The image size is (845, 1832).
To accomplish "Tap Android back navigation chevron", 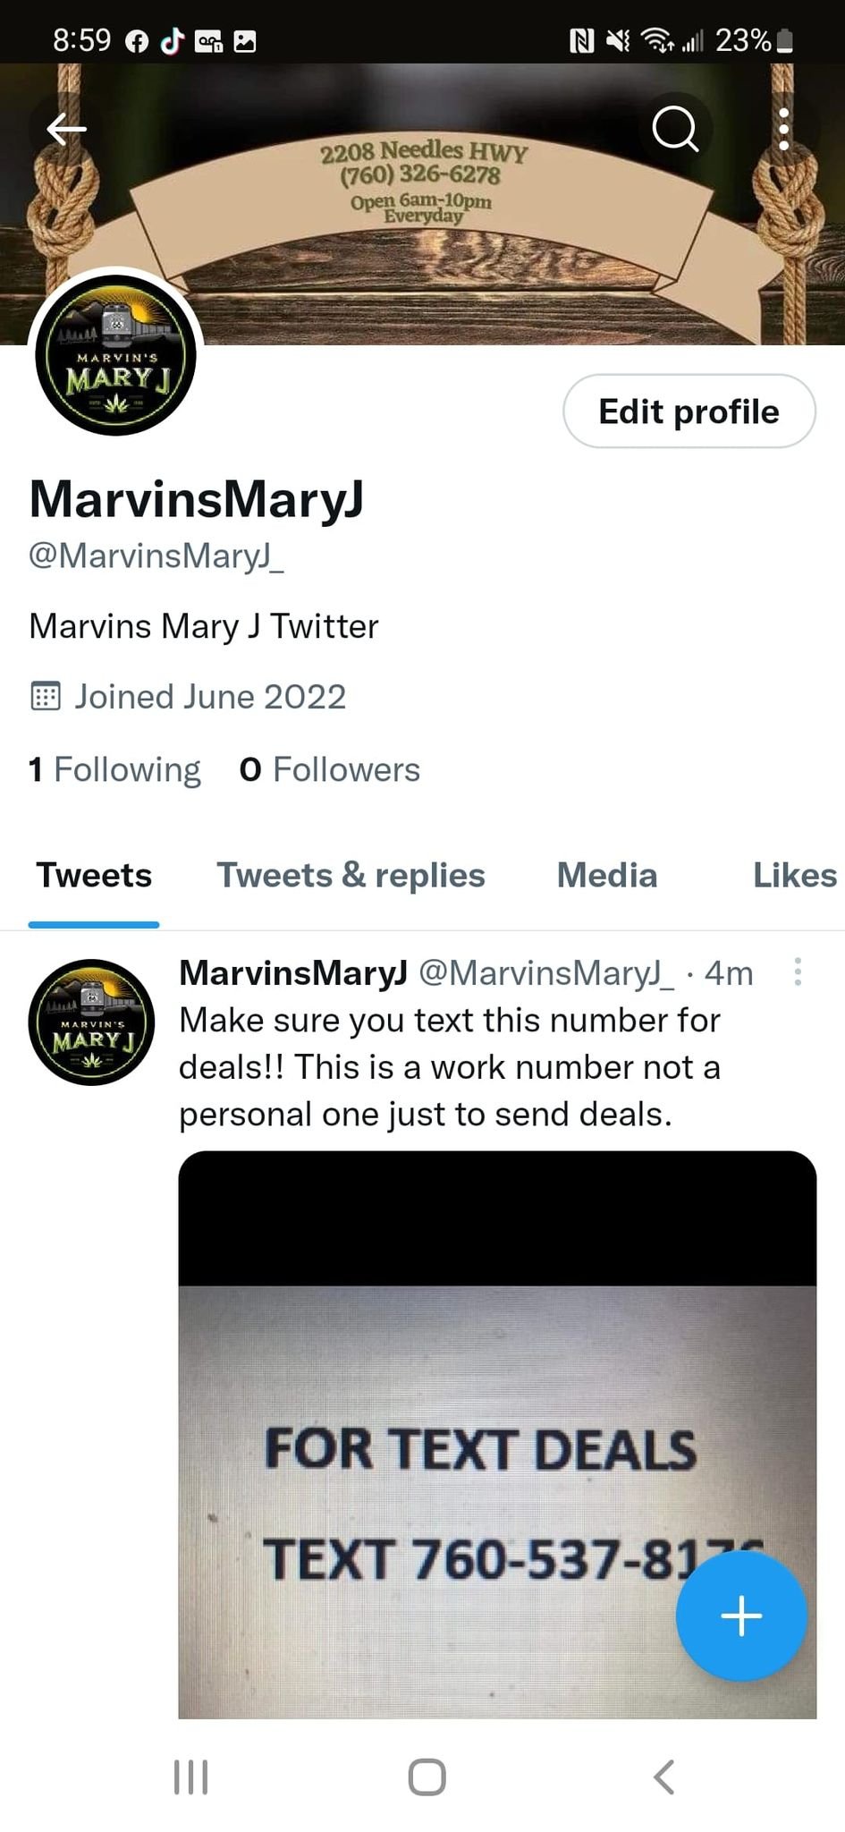I will click(x=663, y=1777).
